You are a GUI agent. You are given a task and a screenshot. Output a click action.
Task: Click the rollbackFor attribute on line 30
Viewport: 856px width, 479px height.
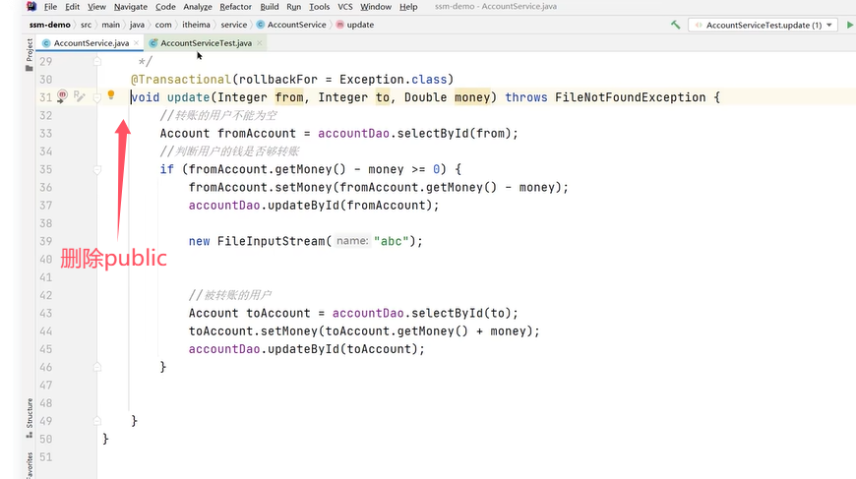(x=277, y=80)
